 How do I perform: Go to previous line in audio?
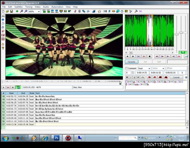pos(127,56)
